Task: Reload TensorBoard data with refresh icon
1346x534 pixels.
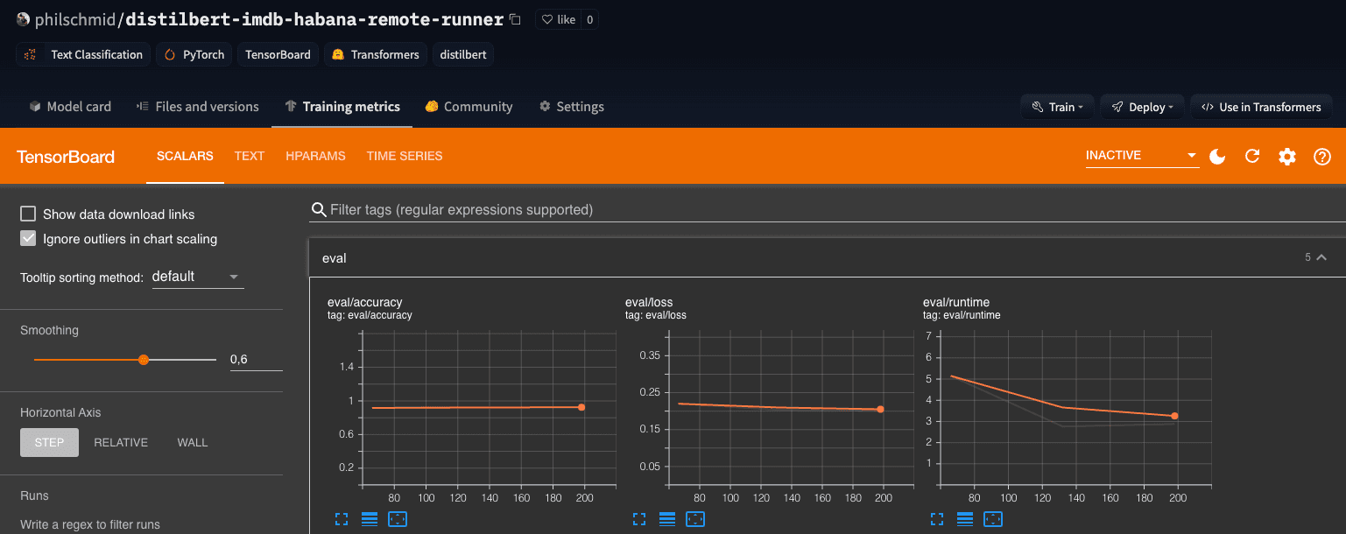Action: click(x=1252, y=156)
